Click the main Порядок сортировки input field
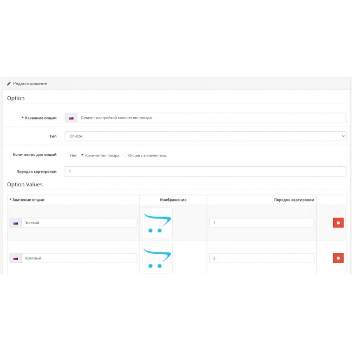The image size is (352, 352). coord(205,171)
